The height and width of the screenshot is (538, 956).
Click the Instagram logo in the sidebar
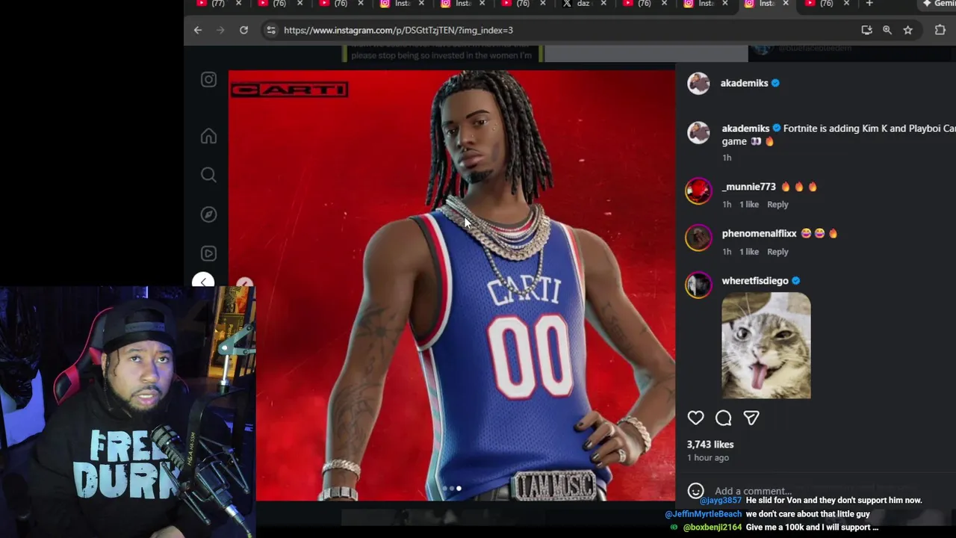pyautogui.click(x=208, y=79)
